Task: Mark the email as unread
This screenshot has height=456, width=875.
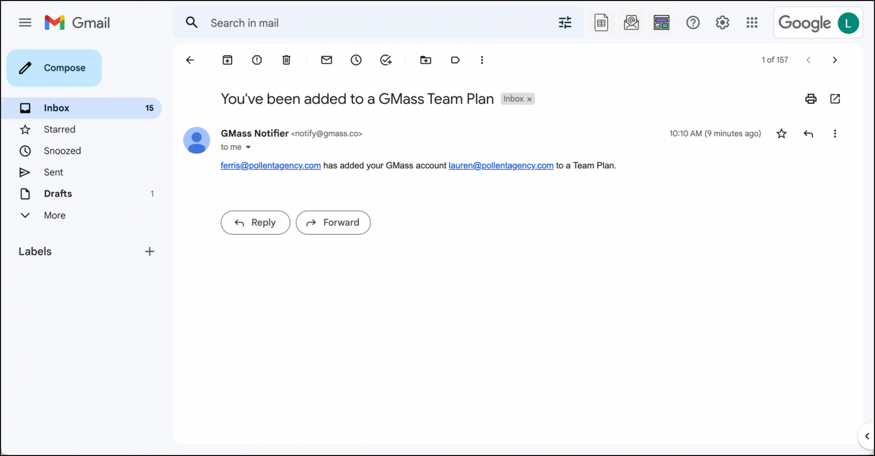Action: point(326,60)
